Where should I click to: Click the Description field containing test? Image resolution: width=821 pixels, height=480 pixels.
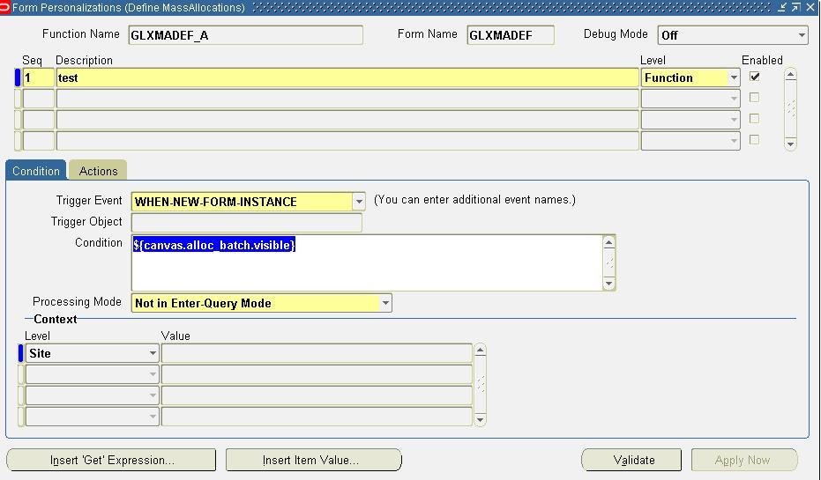pos(347,78)
